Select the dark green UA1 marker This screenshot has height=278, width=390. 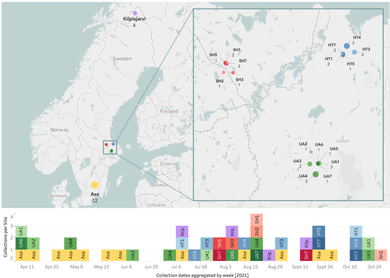click(x=319, y=163)
